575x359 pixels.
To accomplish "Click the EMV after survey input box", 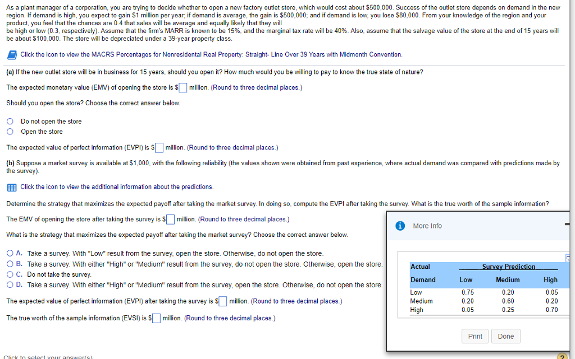I will (x=170, y=220).
